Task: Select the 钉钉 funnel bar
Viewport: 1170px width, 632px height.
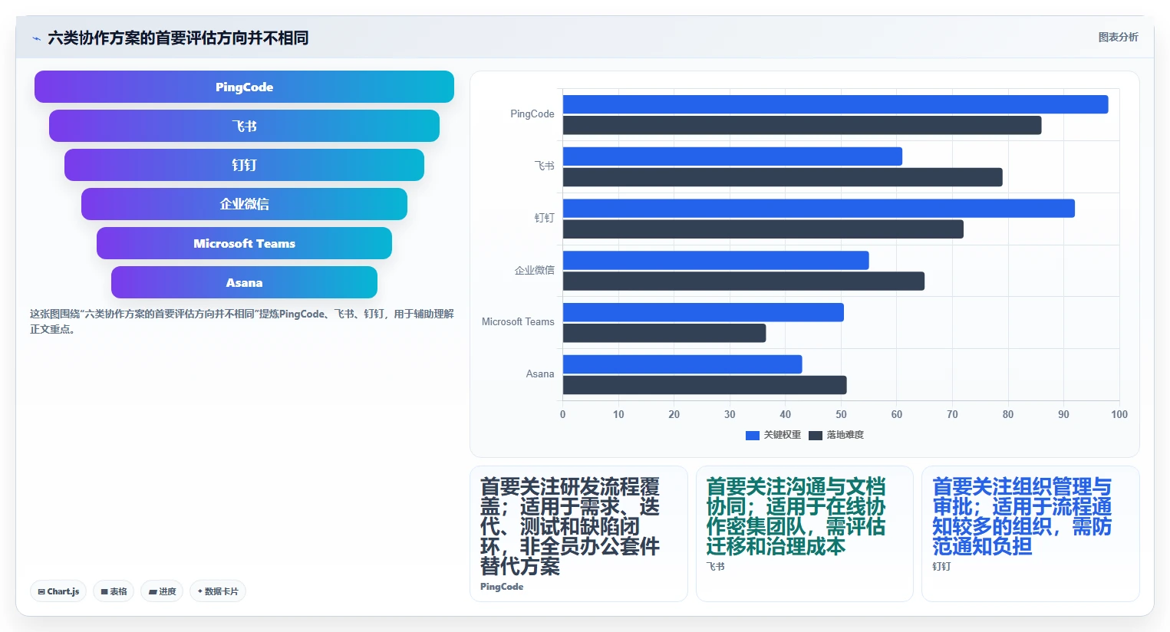Action: tap(244, 165)
